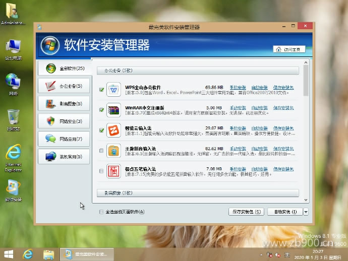The height and width of the screenshot is (261, 348).
Task: Click the 69.86 MB size text
Action: pyautogui.click(x=214, y=87)
